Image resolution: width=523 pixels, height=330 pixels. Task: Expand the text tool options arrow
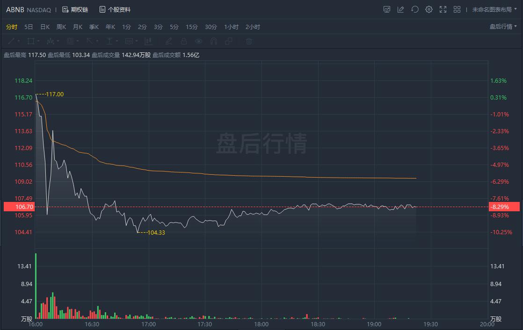pyautogui.click(x=117, y=41)
